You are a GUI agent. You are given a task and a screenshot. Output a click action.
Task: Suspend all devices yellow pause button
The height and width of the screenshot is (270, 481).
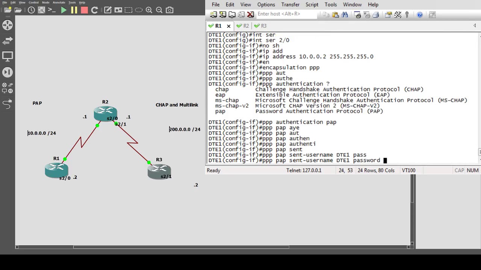pos(74,10)
